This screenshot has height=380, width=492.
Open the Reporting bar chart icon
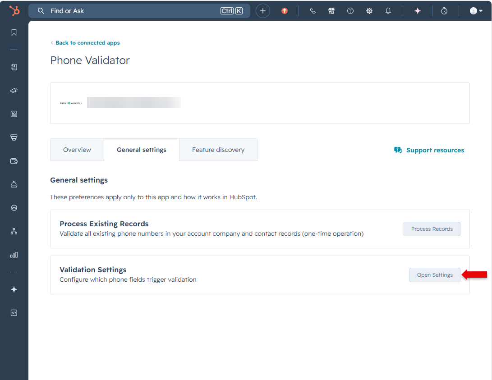coord(14,255)
